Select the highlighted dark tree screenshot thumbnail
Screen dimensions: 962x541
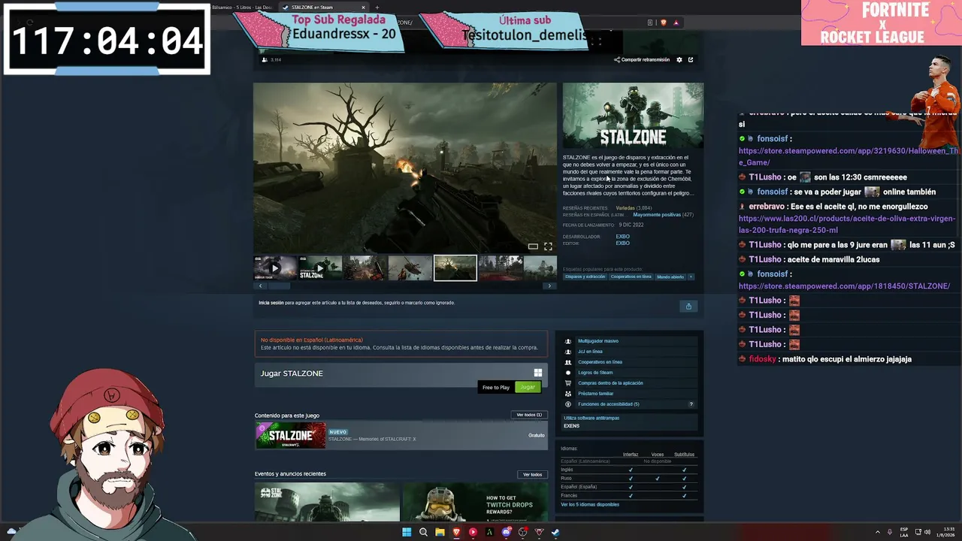click(455, 267)
